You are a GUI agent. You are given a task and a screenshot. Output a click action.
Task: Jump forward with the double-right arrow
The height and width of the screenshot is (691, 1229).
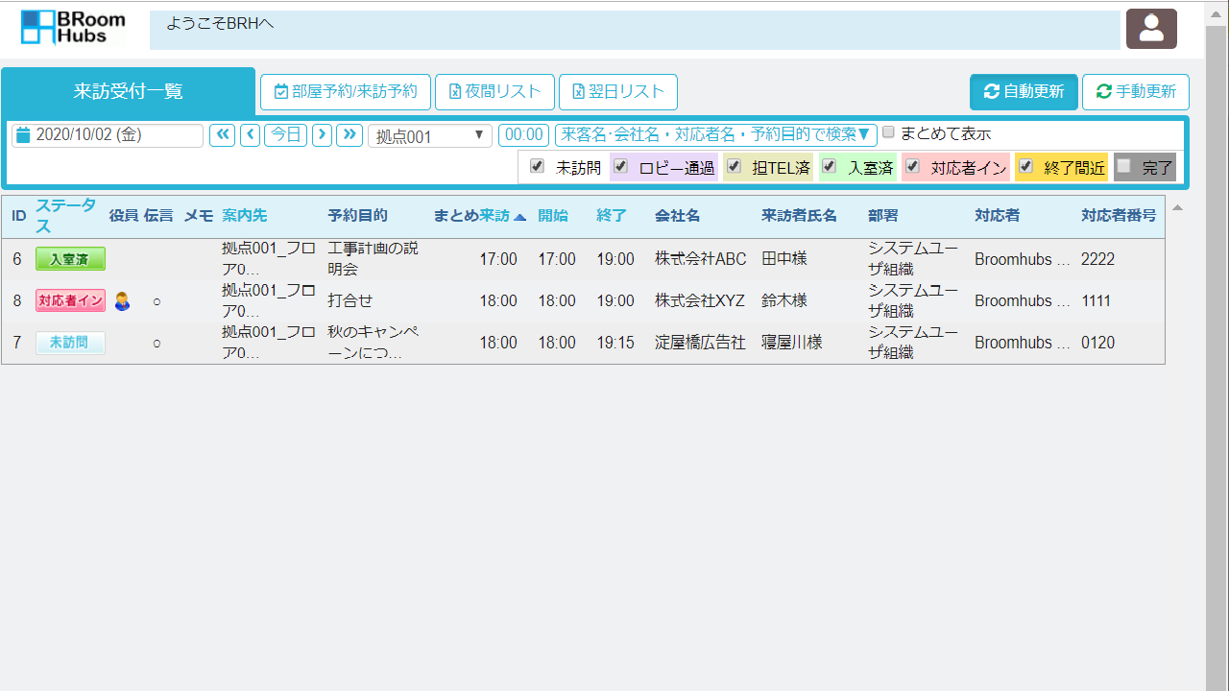click(349, 134)
